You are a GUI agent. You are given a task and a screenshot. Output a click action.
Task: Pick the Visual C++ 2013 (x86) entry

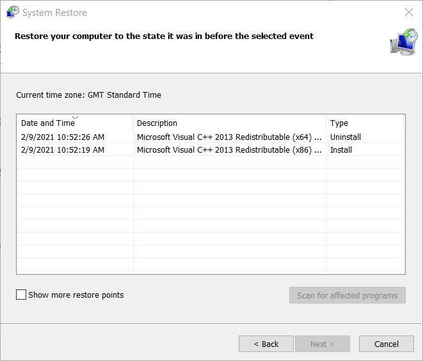229,150
